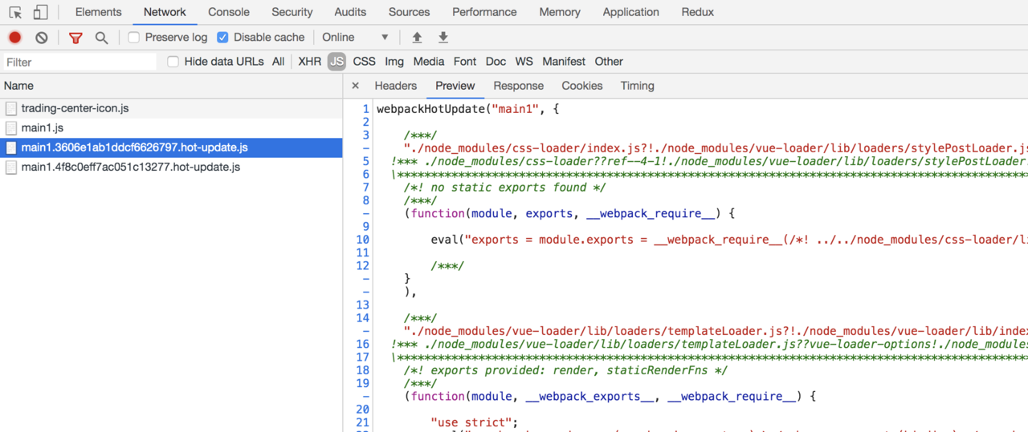Switch to the Console panel

tap(229, 12)
